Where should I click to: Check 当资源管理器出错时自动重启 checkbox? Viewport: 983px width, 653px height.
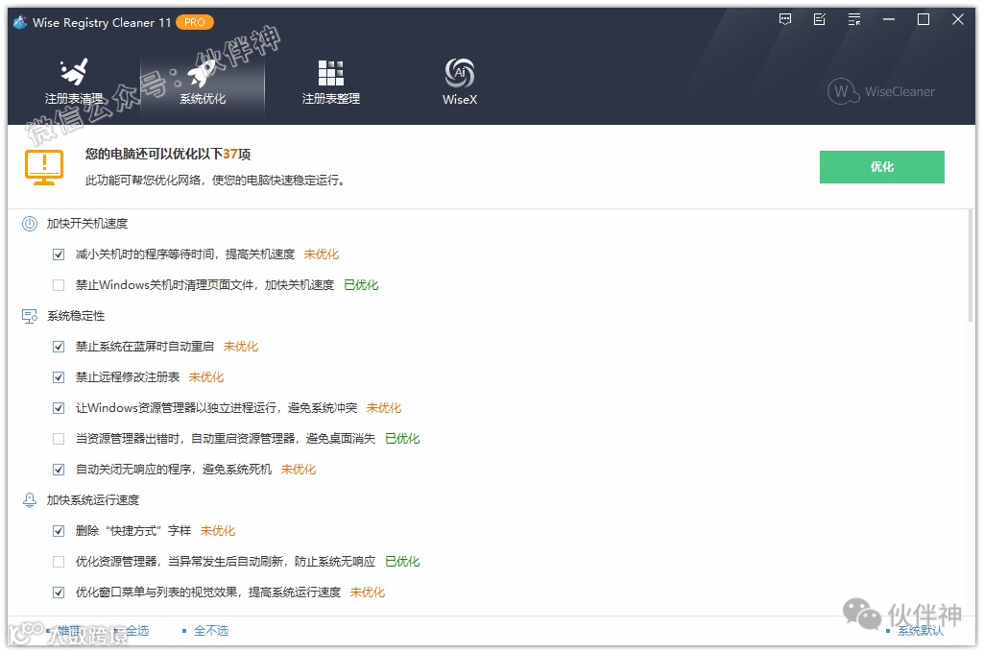click(x=59, y=439)
